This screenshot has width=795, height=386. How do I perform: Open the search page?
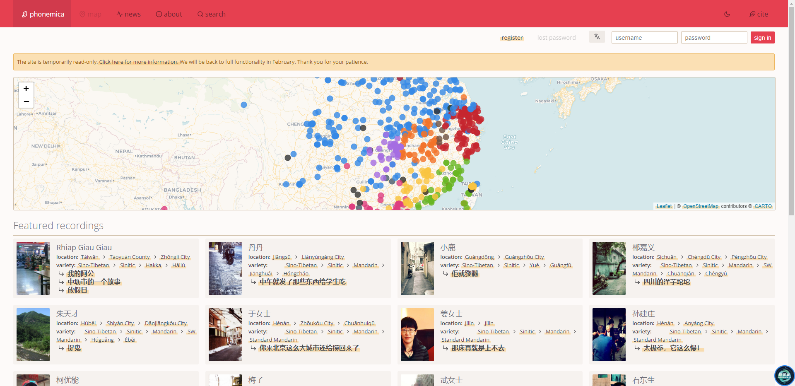pyautogui.click(x=212, y=14)
